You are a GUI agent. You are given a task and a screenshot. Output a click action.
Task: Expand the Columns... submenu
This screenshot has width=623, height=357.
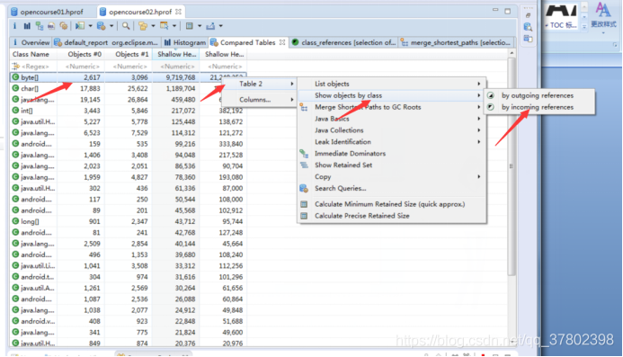pyautogui.click(x=260, y=100)
